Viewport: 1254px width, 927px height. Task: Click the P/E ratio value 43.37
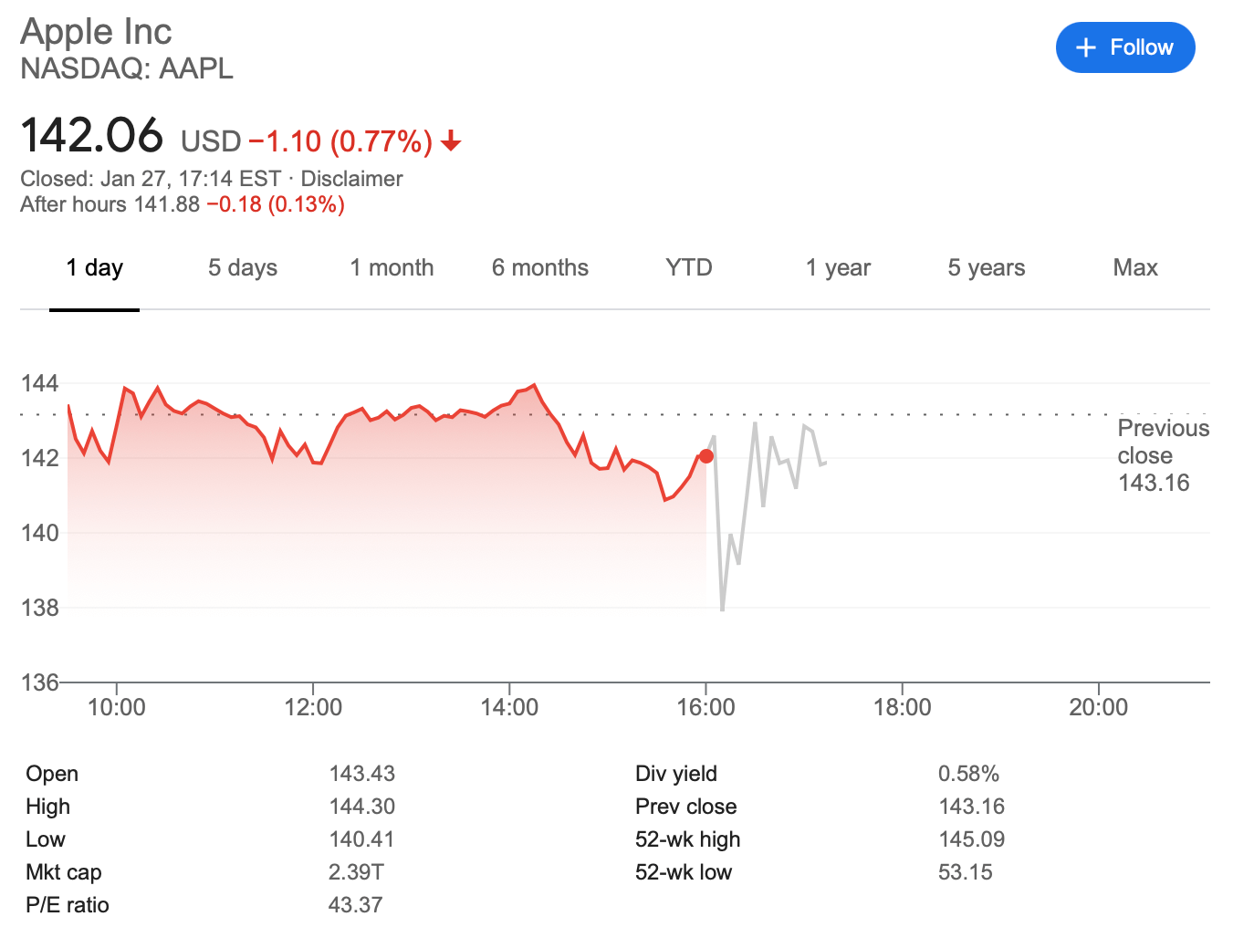point(355,905)
